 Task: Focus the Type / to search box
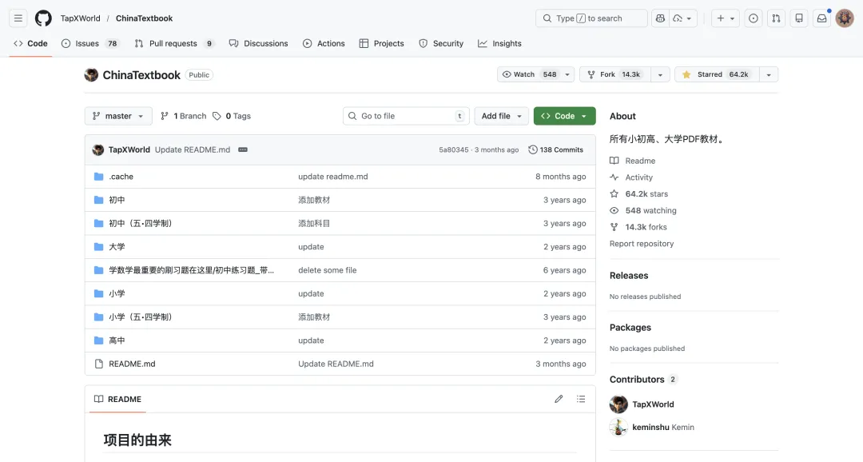point(591,18)
